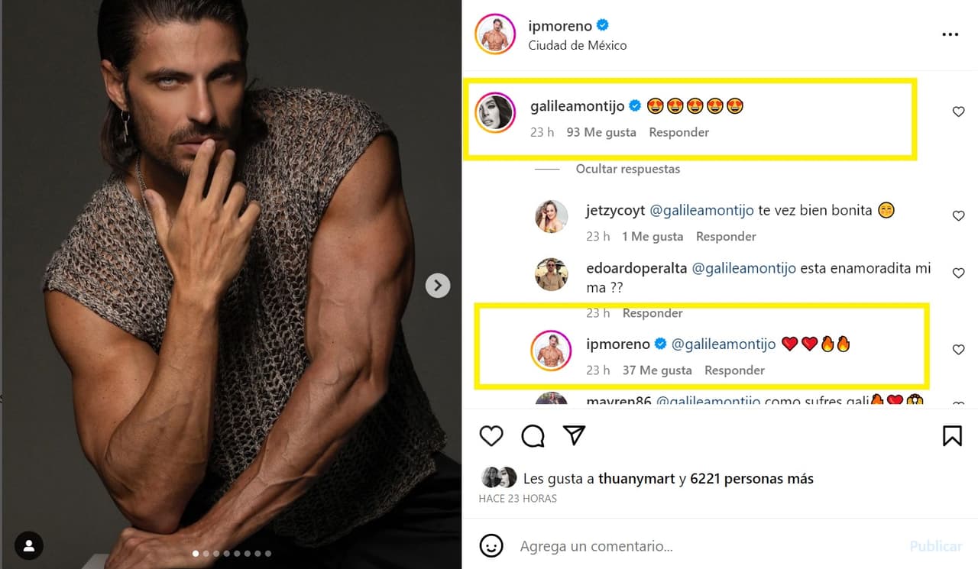Open the emoji picker smiley icon

pos(491,546)
